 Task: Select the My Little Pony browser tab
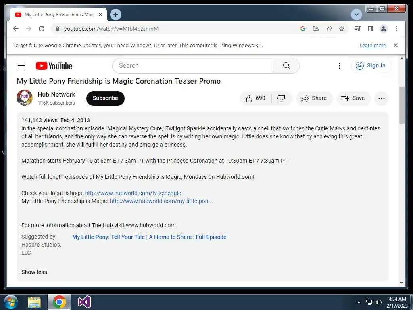58,15
